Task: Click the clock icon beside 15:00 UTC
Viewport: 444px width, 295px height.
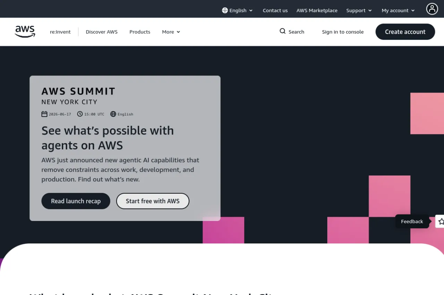Action: (80, 114)
